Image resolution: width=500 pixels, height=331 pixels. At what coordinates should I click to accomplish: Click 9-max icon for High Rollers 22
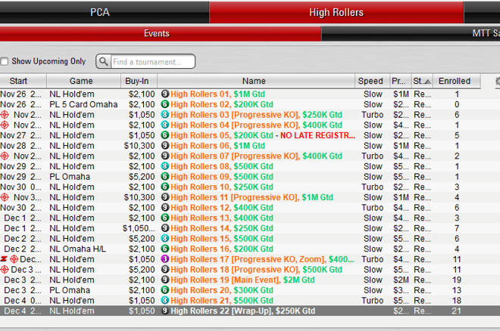165,311
